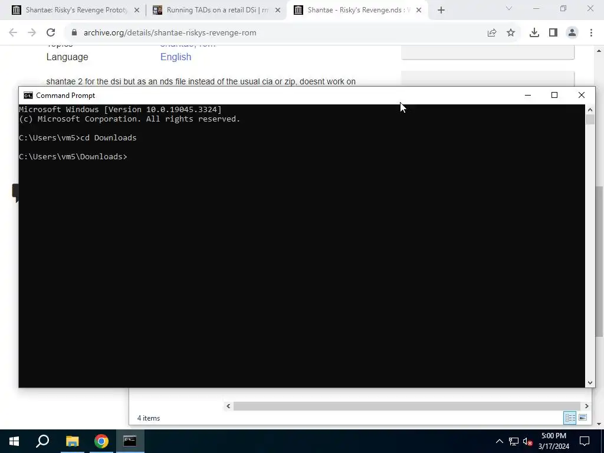Go back in Chrome history
Screen dimensions: 604x453
coord(13,33)
